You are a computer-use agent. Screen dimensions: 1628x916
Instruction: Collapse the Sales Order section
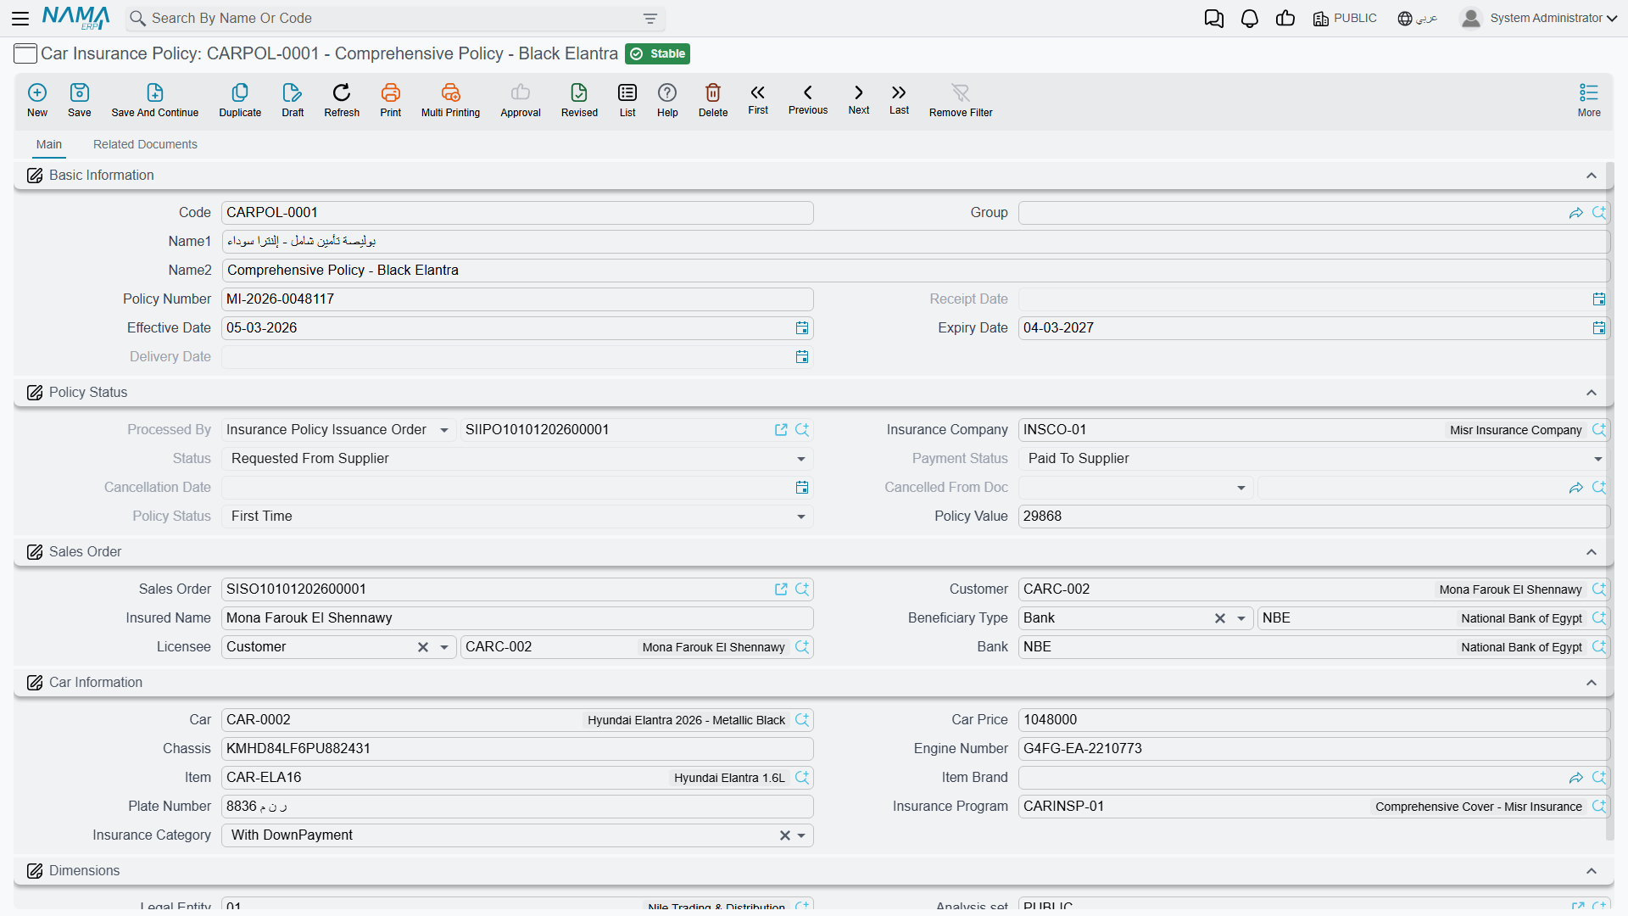coord(1592,552)
